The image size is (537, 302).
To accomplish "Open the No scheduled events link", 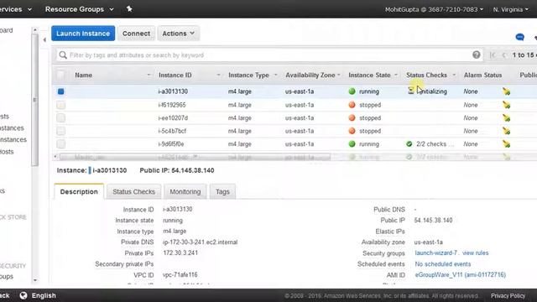I will [x=443, y=264].
